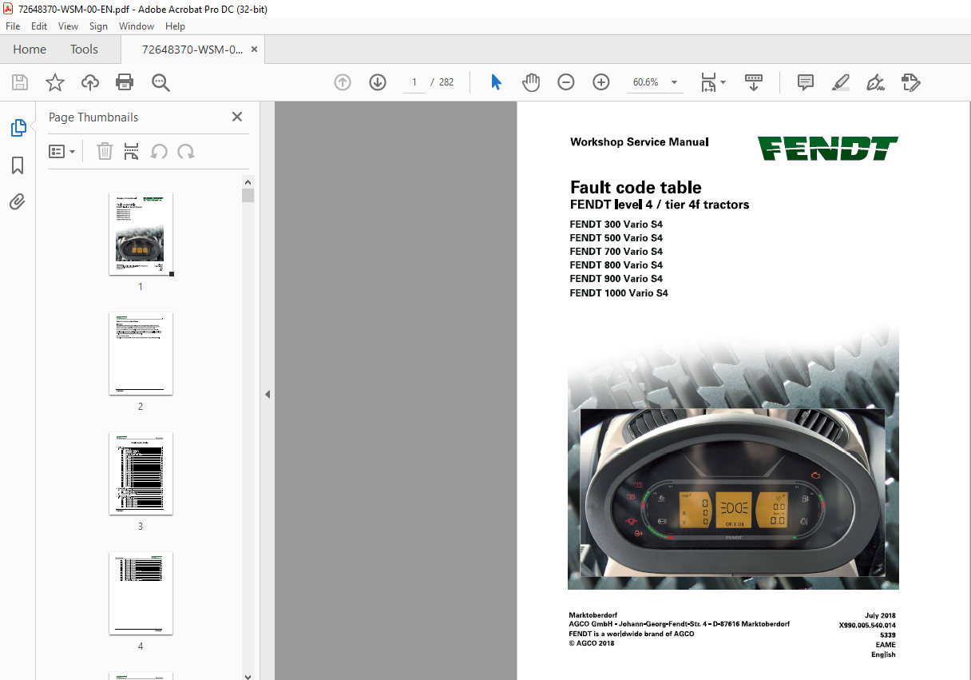Activate the Hand pan tool
This screenshot has width=971, height=680.
click(531, 82)
